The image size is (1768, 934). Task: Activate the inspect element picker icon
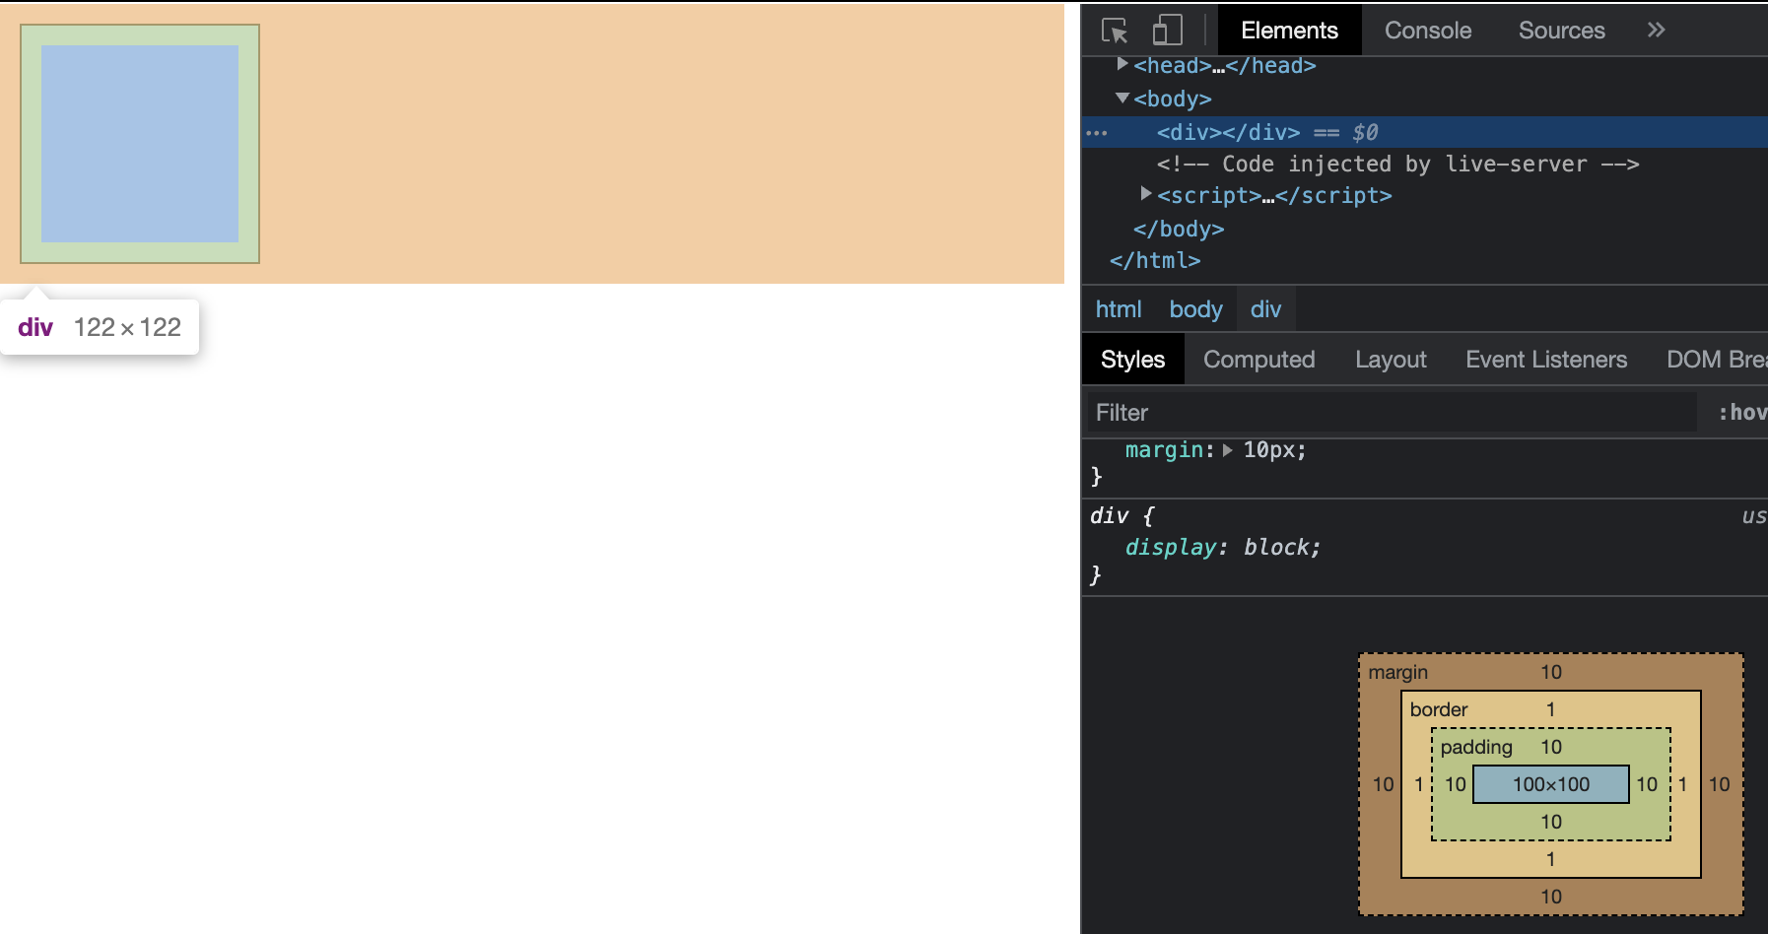[x=1115, y=31]
